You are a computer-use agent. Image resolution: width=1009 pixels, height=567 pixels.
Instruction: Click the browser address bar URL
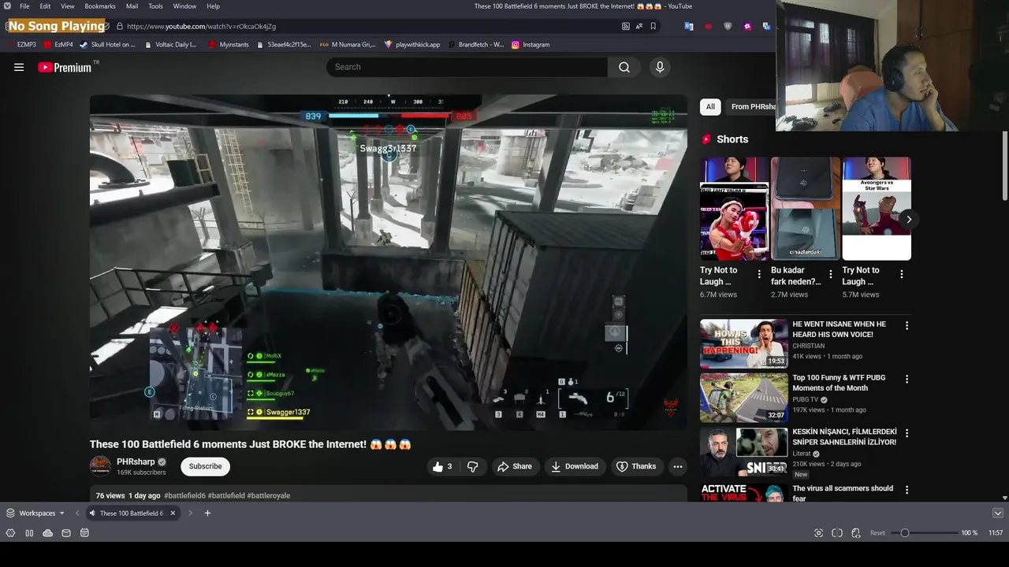click(201, 26)
